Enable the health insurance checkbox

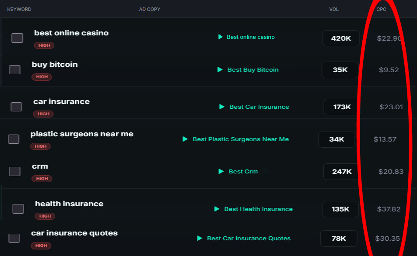[18, 209]
